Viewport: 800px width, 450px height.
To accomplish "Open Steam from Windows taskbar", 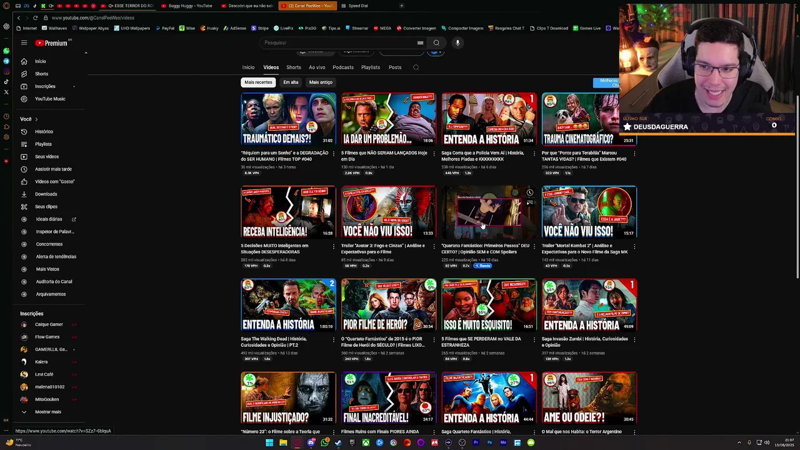I will (x=338, y=442).
